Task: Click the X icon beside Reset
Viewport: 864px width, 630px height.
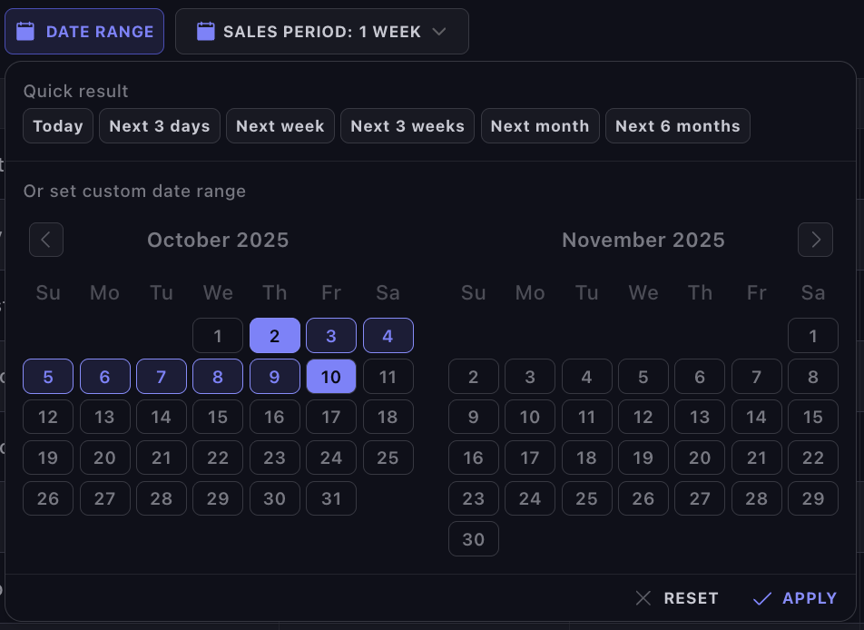Action: pos(643,598)
